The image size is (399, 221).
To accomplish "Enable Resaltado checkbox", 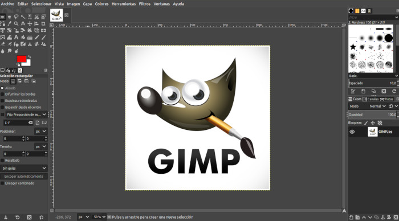I will pyautogui.click(x=2, y=161).
